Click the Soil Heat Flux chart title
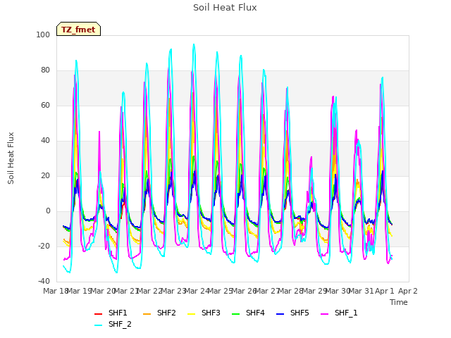This screenshot has width=451, height=338. pyautogui.click(x=225, y=8)
